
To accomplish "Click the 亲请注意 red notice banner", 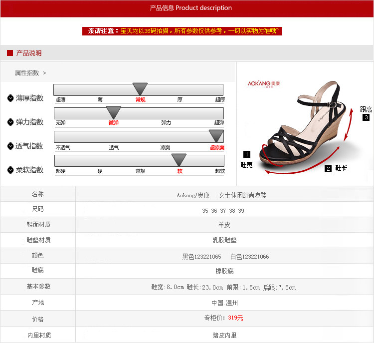I will [183, 31].
